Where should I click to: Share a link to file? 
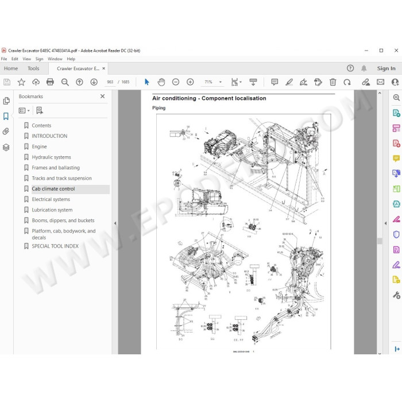coord(366,82)
